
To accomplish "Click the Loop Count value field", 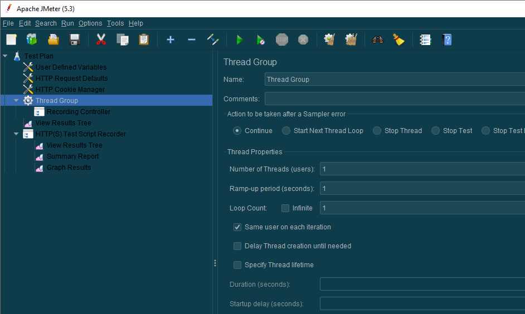I will pyautogui.click(x=422, y=208).
